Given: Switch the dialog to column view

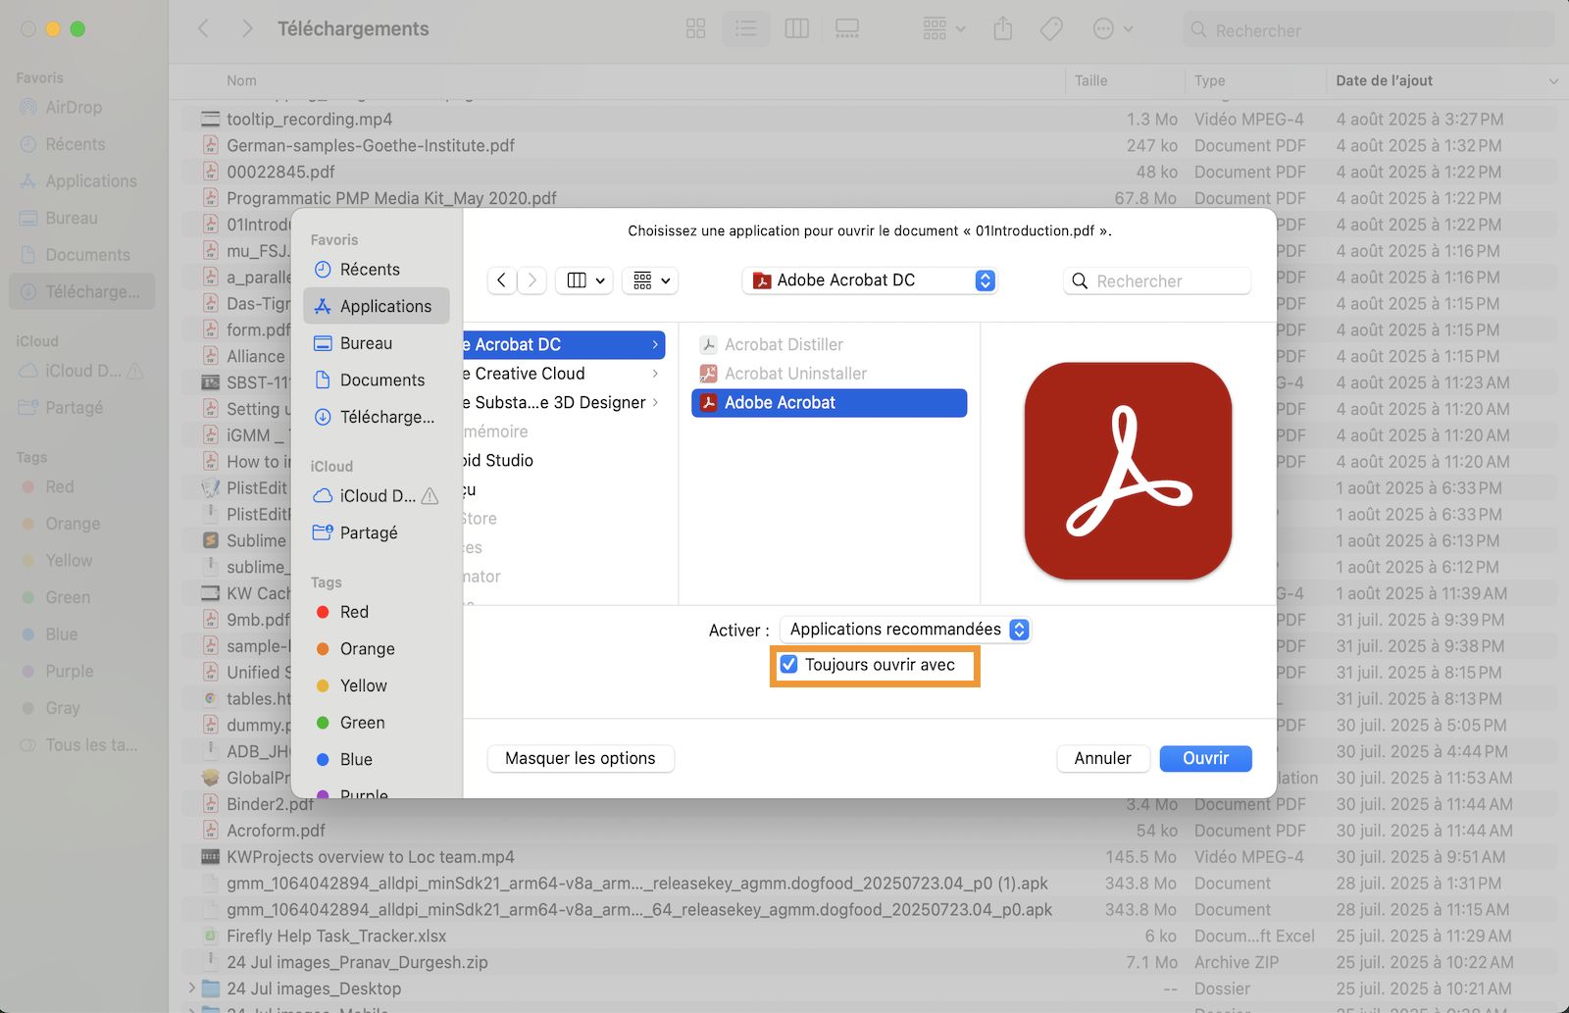Looking at the screenshot, I should click(578, 280).
